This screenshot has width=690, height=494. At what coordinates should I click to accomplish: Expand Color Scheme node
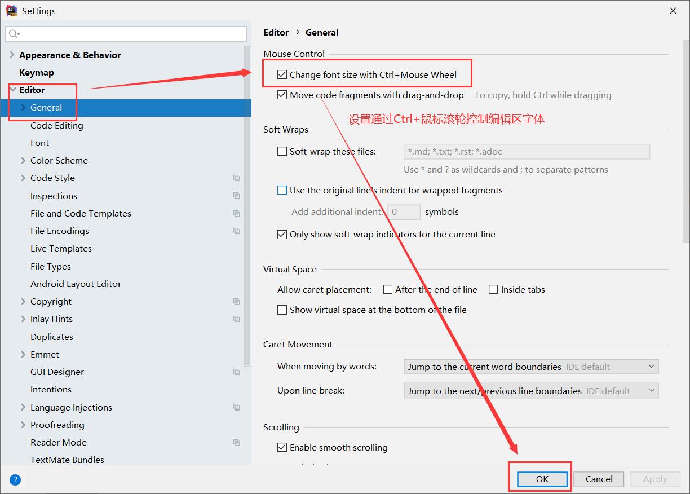pos(23,160)
